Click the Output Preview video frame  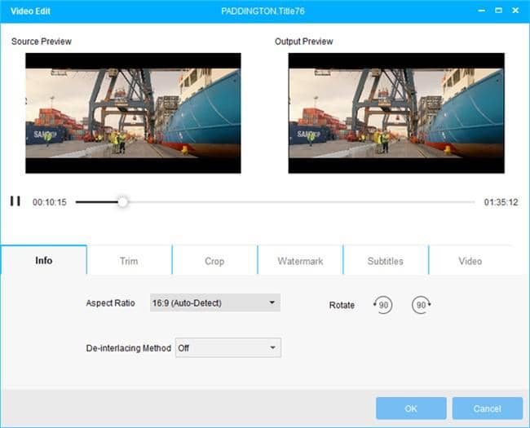[396, 113]
